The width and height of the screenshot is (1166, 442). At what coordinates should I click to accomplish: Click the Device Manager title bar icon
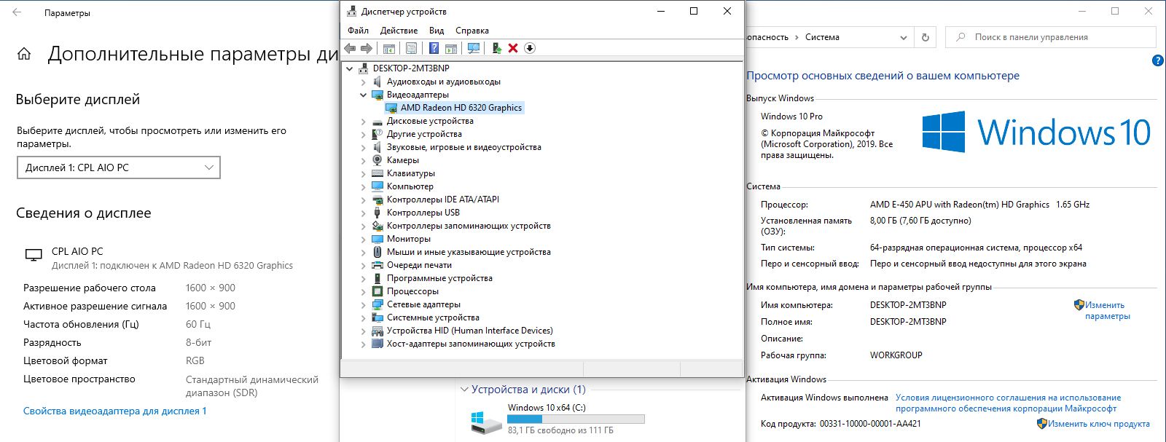(352, 12)
